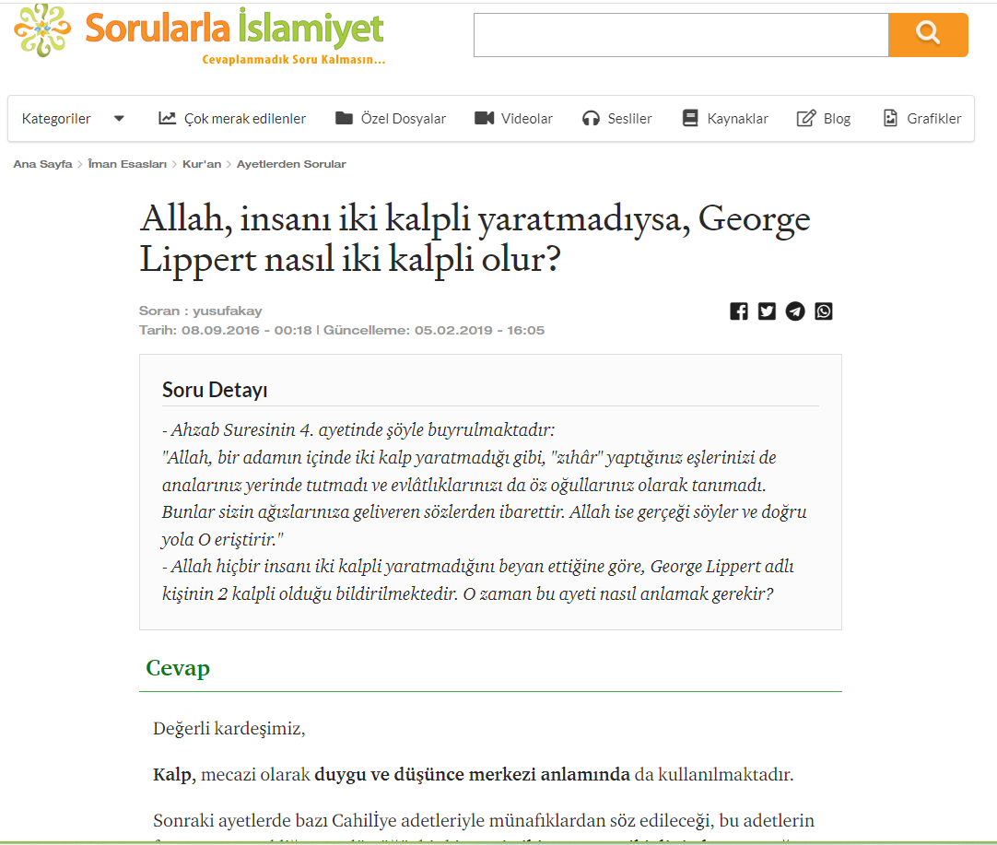Open Grafikler section
This screenshot has width=997, height=845.
click(921, 118)
